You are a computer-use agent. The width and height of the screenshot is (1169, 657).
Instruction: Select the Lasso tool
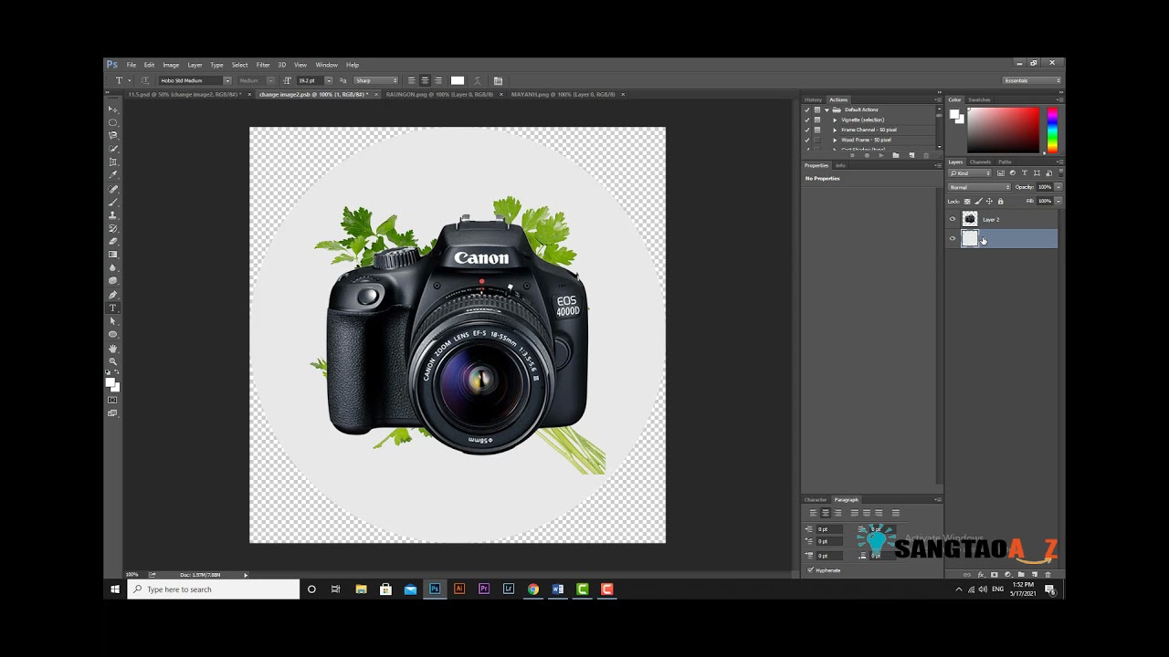pyautogui.click(x=113, y=134)
